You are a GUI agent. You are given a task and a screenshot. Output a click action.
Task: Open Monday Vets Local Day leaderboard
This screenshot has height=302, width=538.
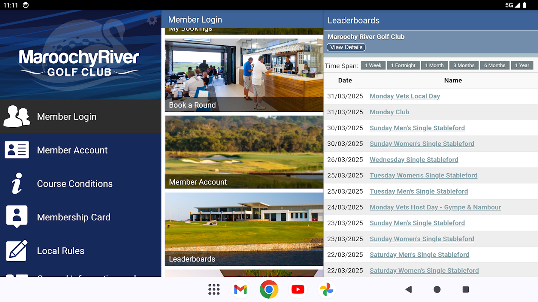[405, 96]
